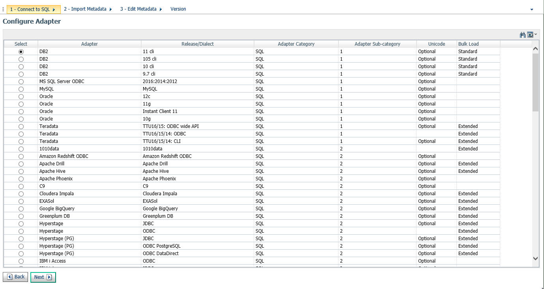544x289 pixels.
Task: Open the 1 - Connect to SQL step
Action: [33, 9]
